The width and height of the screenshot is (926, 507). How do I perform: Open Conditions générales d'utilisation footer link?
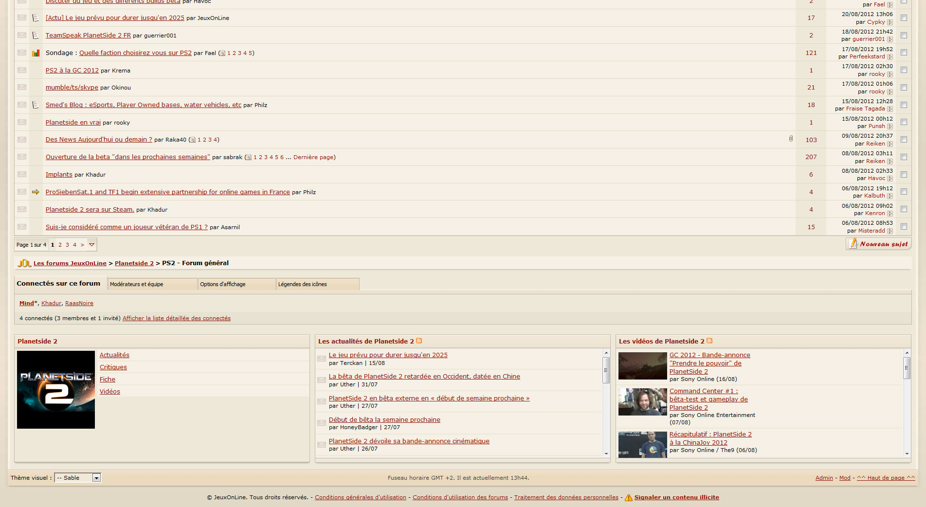[361, 497]
